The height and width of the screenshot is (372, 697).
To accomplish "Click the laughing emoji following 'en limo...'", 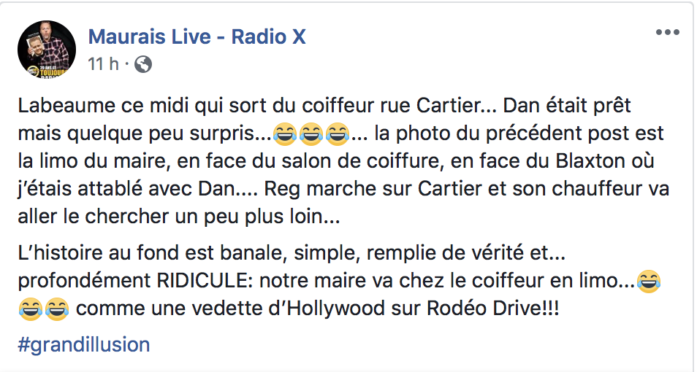I will click(x=649, y=281).
